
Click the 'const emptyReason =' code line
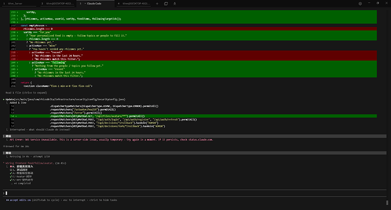pos(33,25)
